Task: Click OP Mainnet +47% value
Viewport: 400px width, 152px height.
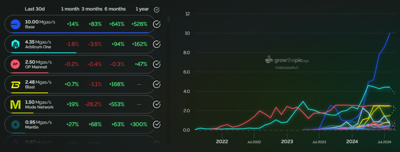Action: [x=141, y=64]
